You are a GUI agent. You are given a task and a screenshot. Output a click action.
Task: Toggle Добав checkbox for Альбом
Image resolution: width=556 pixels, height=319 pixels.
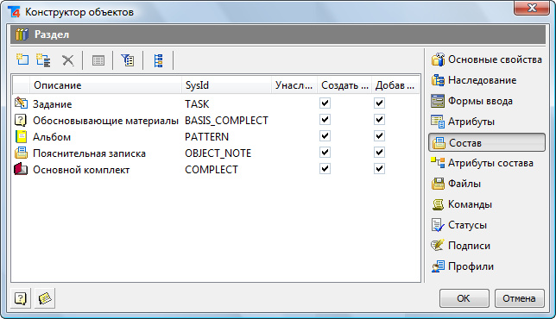[x=379, y=136]
